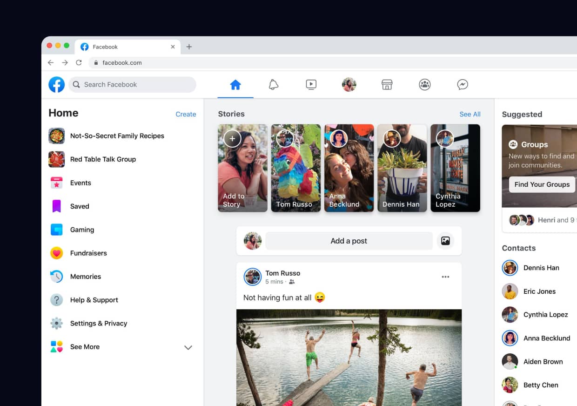Open the profile picture tab in top navigation
The image size is (577, 406).
point(349,85)
